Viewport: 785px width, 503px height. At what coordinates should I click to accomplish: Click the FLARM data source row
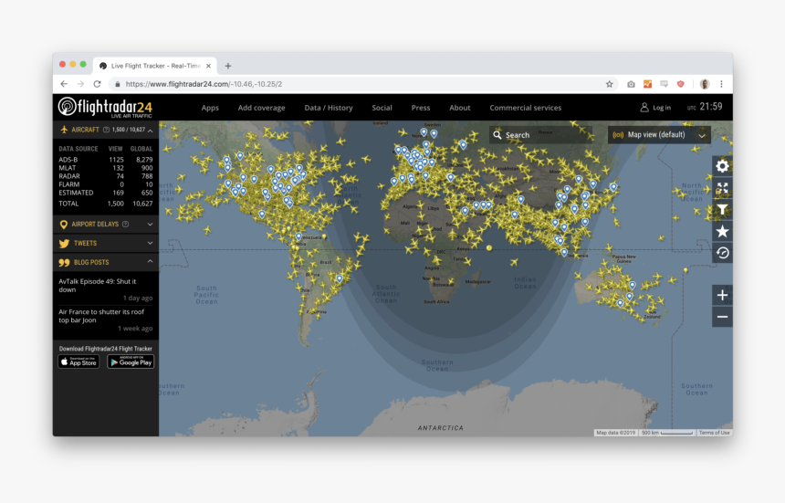coord(106,184)
